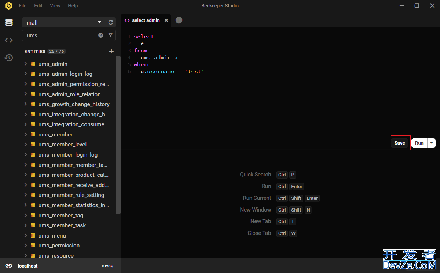Viewport: 440px width, 273px height.
Task: Add a new entity with plus
Action: point(111,52)
